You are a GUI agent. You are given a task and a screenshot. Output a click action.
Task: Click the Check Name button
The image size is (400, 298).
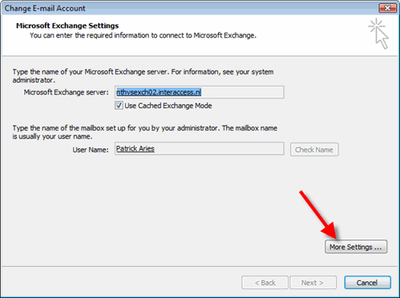tap(314, 150)
